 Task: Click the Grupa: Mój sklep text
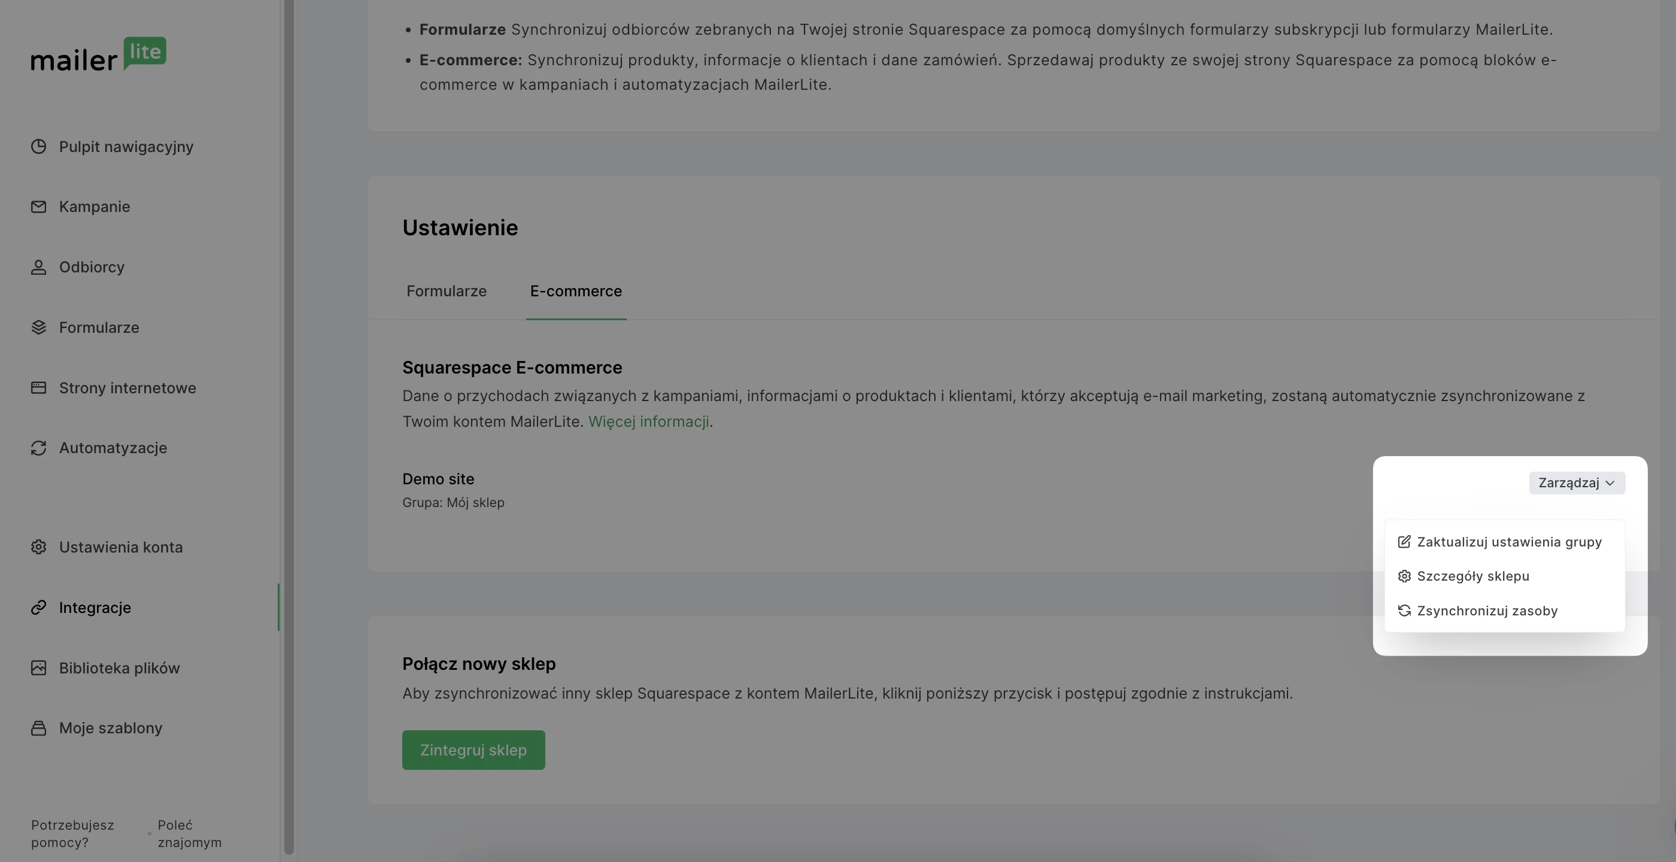[x=453, y=503]
